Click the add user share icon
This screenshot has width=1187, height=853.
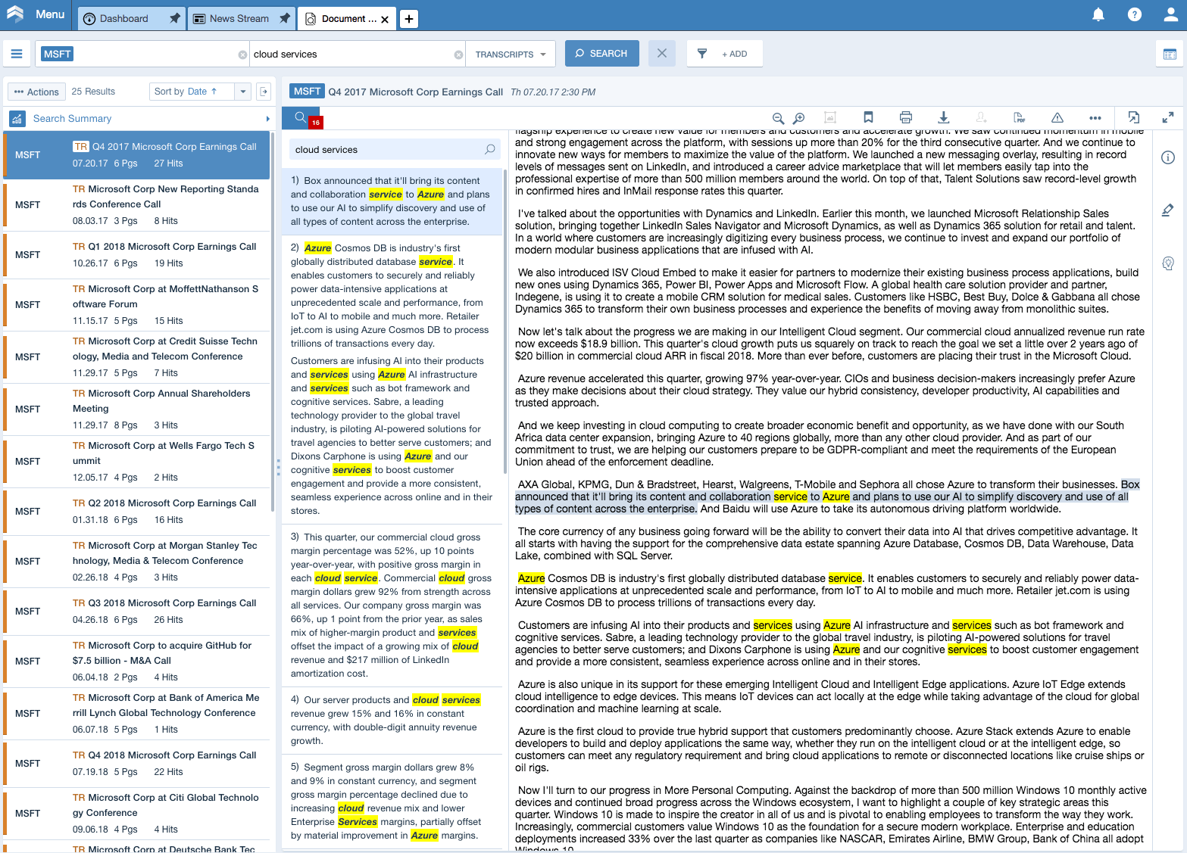[981, 117]
